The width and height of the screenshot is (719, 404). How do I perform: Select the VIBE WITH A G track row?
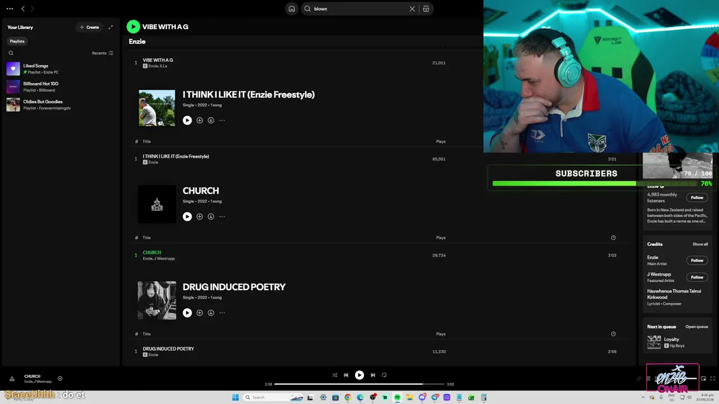[379, 63]
